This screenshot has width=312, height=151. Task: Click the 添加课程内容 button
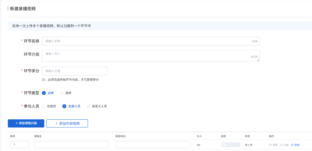click(x=26, y=123)
